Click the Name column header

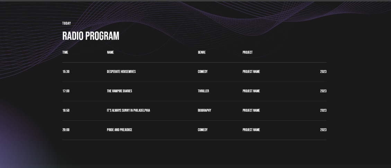110,52
